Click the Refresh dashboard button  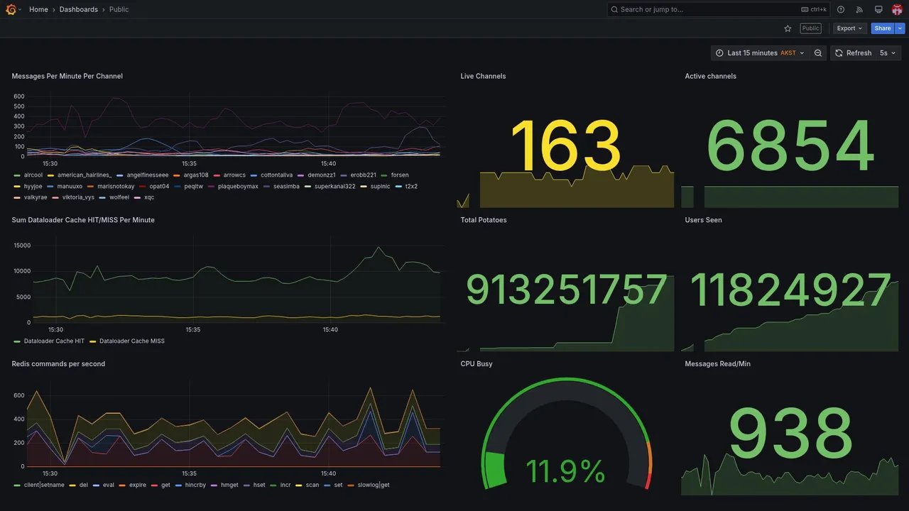click(x=853, y=53)
